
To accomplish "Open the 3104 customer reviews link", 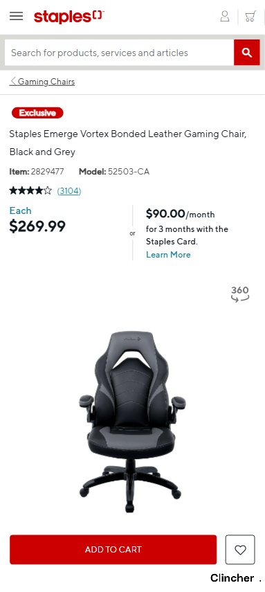I will coord(69,191).
